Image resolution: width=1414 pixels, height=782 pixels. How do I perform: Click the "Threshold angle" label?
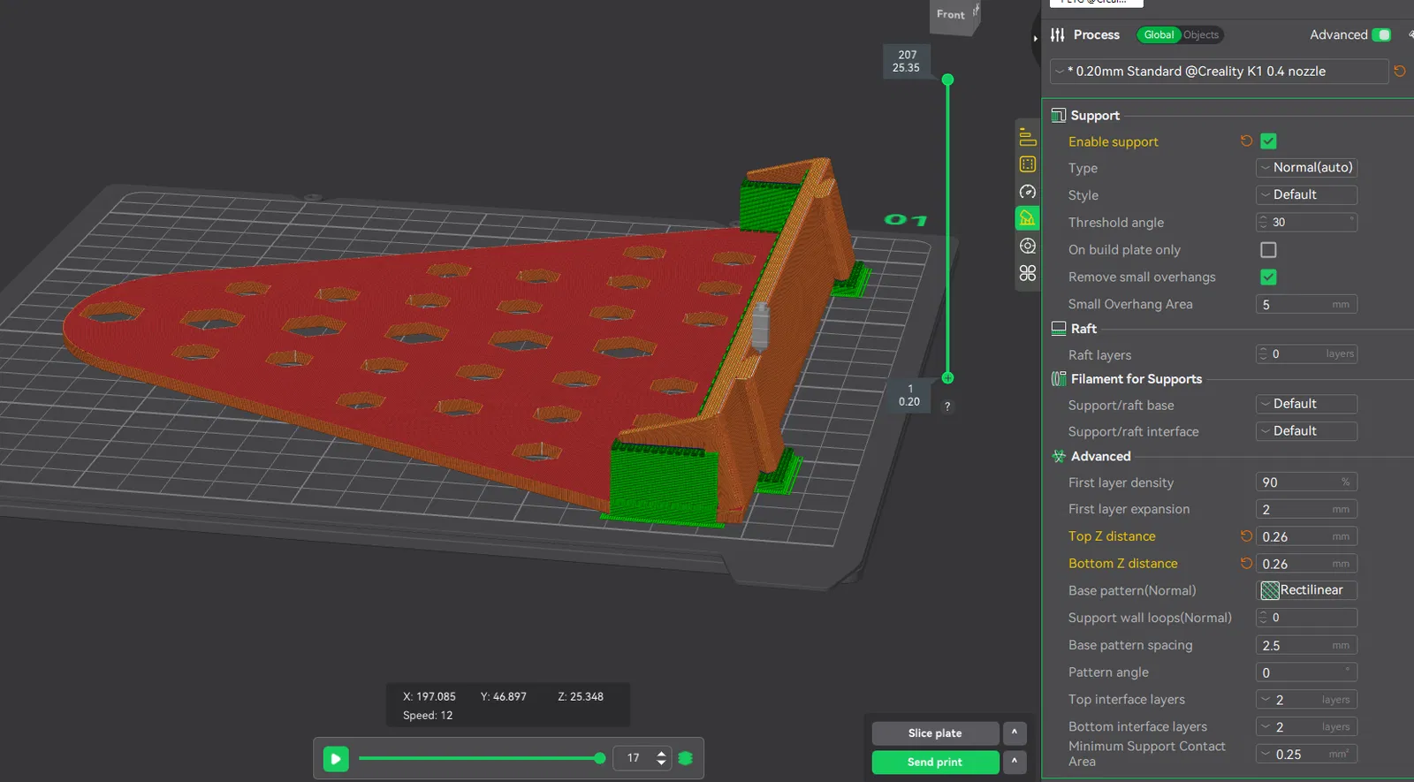1115,223
